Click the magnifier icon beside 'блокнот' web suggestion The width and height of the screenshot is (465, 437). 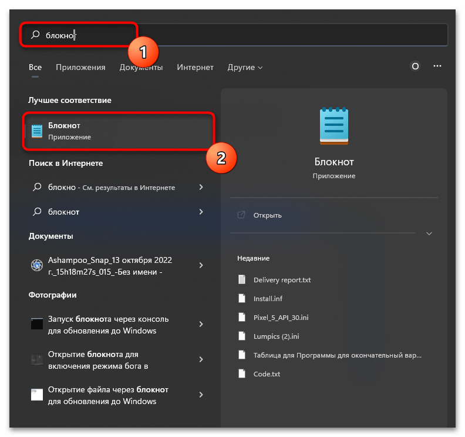click(37, 212)
